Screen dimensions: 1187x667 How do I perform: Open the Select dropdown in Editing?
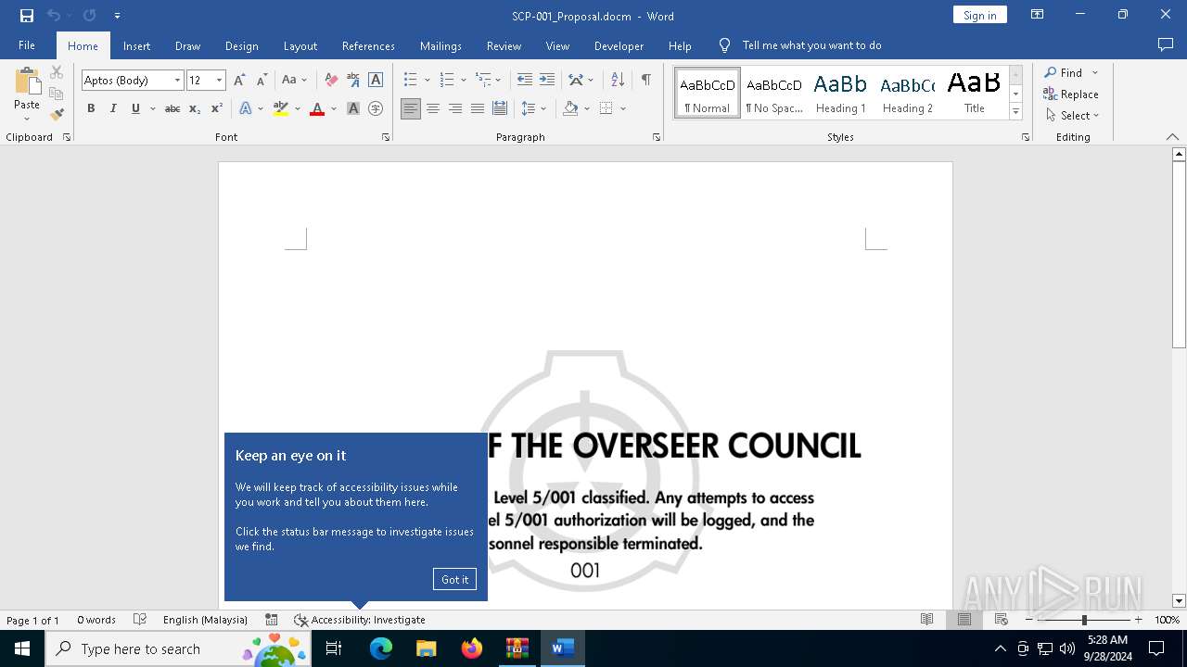tap(1072, 116)
